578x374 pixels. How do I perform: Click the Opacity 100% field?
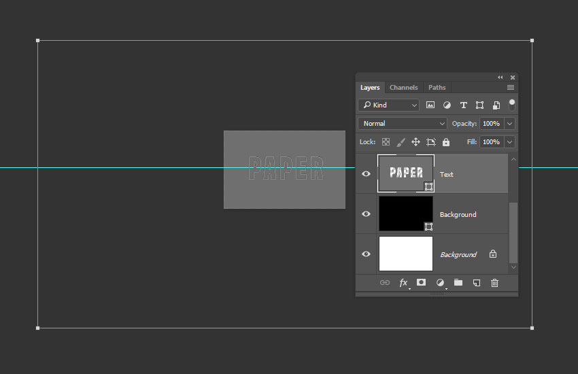(x=492, y=124)
